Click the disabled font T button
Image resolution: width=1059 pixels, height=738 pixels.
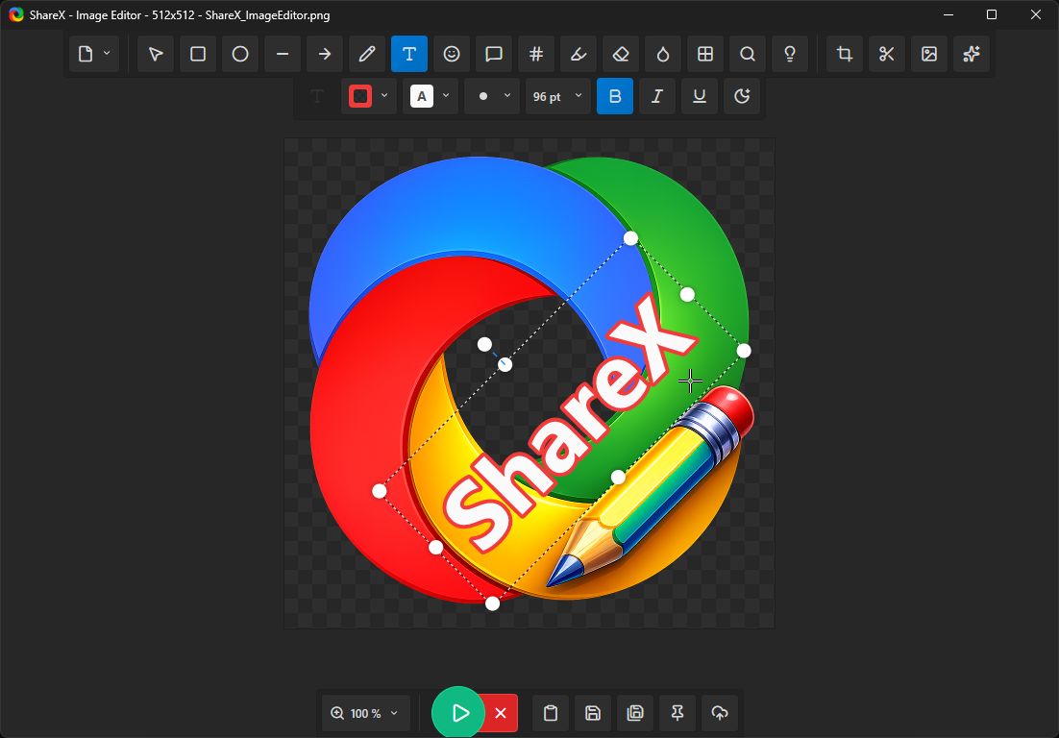tap(317, 96)
